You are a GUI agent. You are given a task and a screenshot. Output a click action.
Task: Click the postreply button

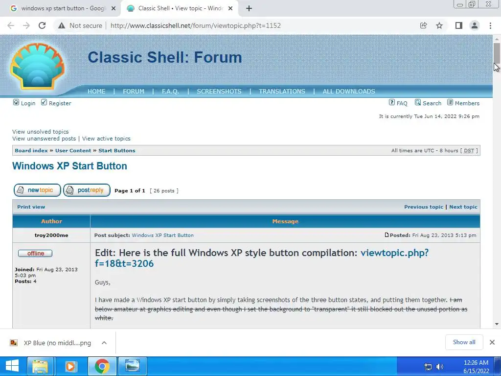tap(87, 190)
